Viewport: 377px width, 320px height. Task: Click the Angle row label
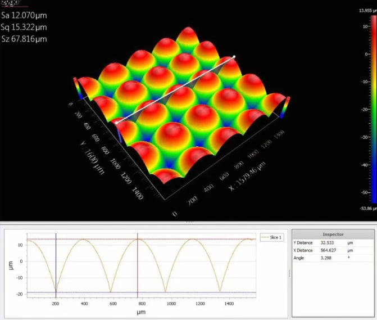click(x=298, y=258)
